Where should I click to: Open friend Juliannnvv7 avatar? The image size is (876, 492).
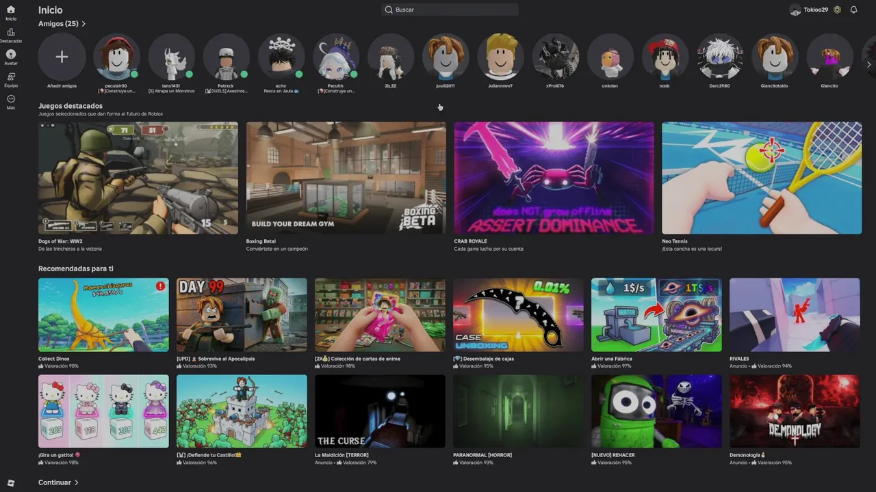tap(500, 57)
